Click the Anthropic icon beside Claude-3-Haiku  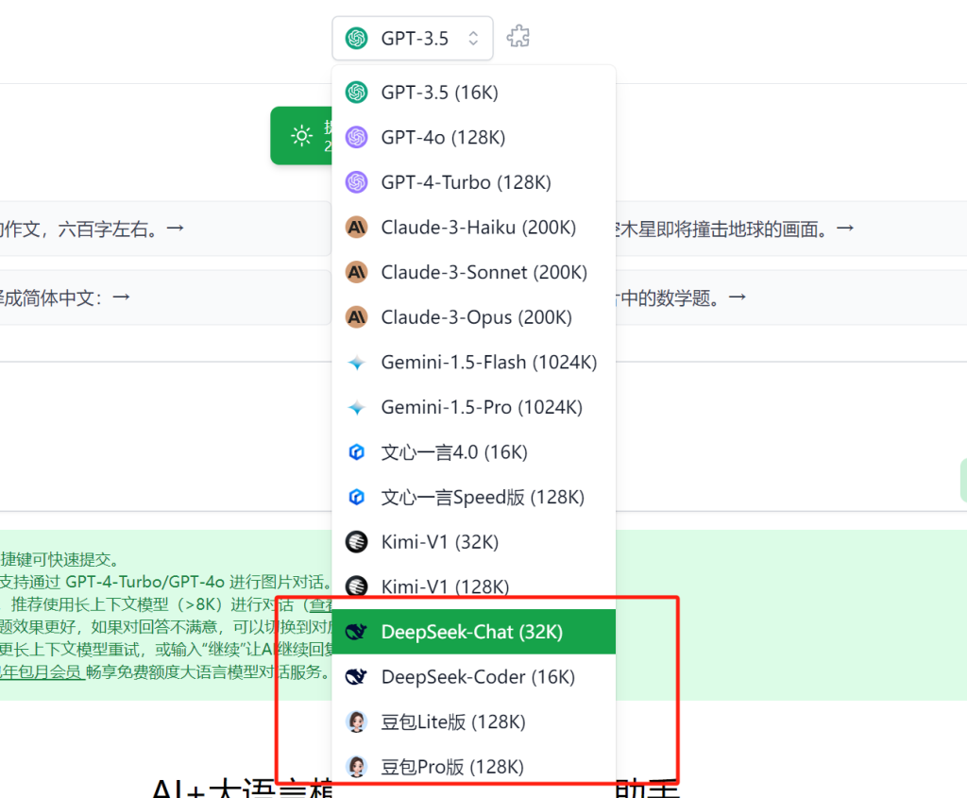pos(356,227)
